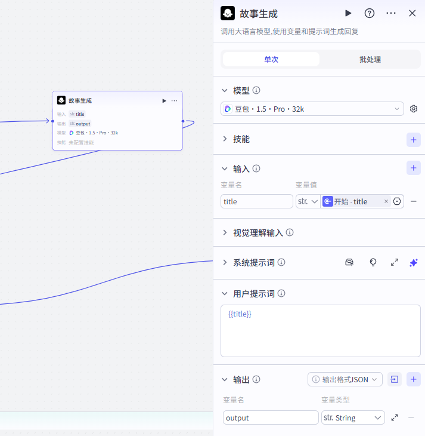Screen dimensions: 425x436
Task: Collapse the 模型 section
Action: pos(225,90)
